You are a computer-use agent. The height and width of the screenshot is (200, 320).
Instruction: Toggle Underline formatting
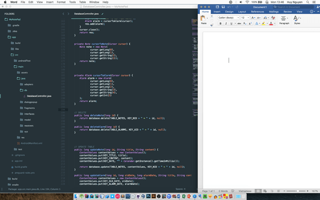[x=231, y=24]
